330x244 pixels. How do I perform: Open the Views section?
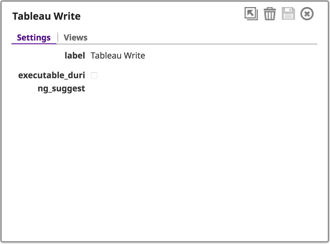pos(76,37)
